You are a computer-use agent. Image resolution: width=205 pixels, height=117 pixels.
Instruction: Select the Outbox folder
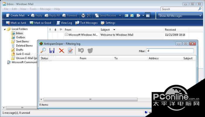point(21,37)
